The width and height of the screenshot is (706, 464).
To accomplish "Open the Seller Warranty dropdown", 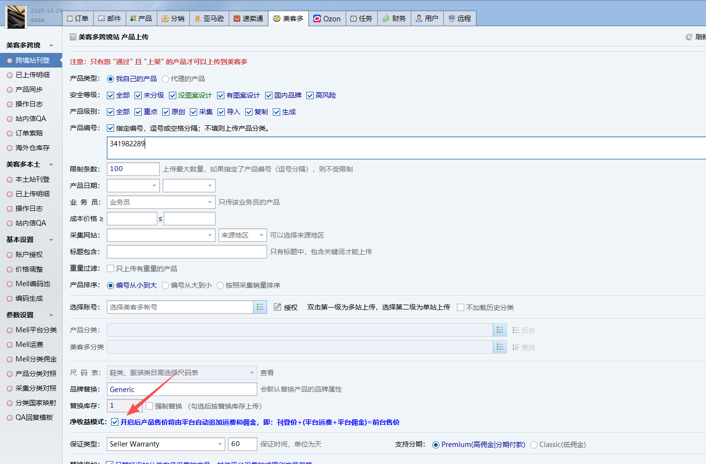I will point(166,444).
